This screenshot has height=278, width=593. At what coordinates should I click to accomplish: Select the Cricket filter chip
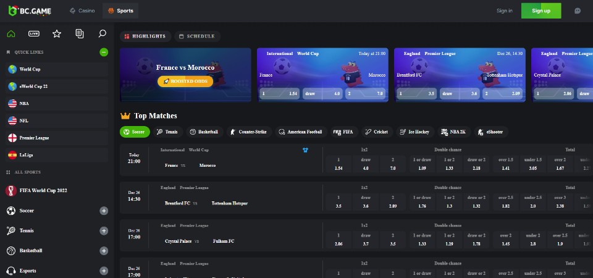pos(377,132)
